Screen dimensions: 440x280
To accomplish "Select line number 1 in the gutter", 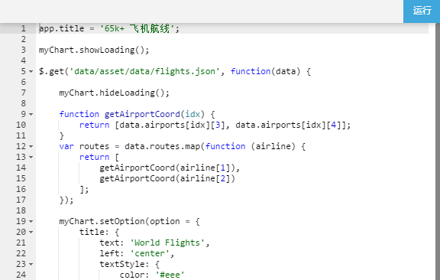I will click(x=23, y=28).
